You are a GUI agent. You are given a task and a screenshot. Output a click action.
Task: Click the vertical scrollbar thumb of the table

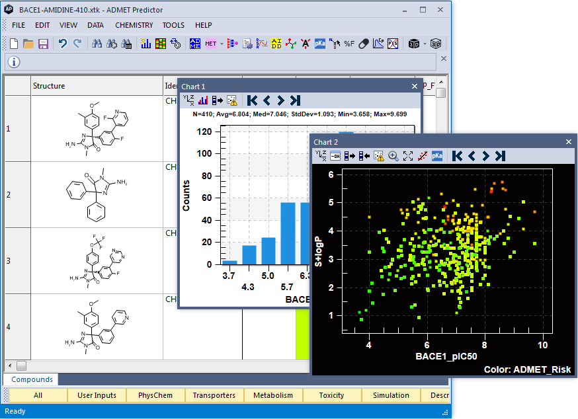[441, 93]
